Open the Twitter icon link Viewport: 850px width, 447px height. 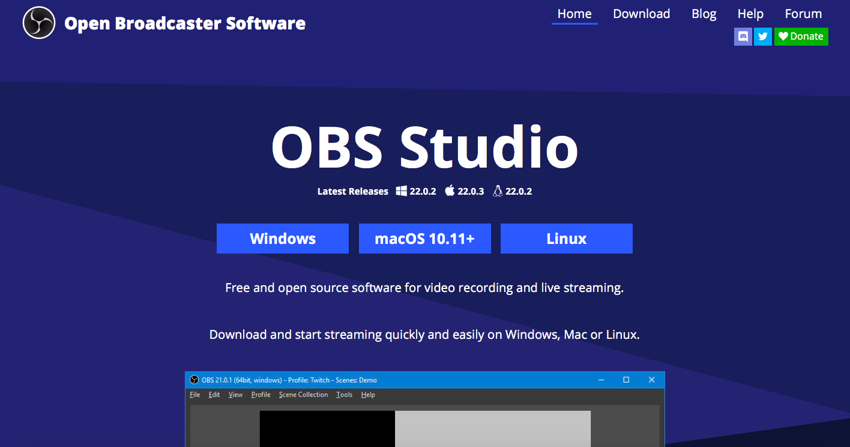pos(762,37)
